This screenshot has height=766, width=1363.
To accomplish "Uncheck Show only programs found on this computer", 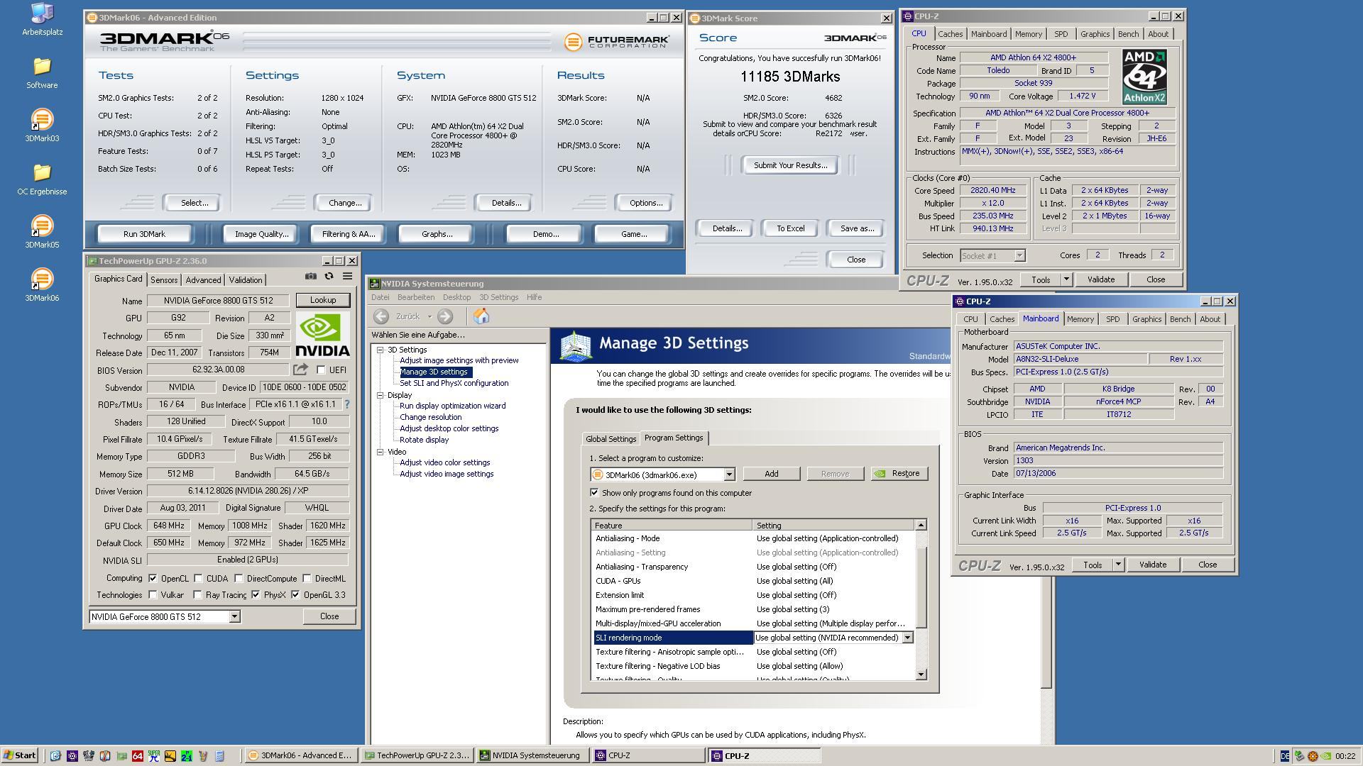I will tap(594, 492).
